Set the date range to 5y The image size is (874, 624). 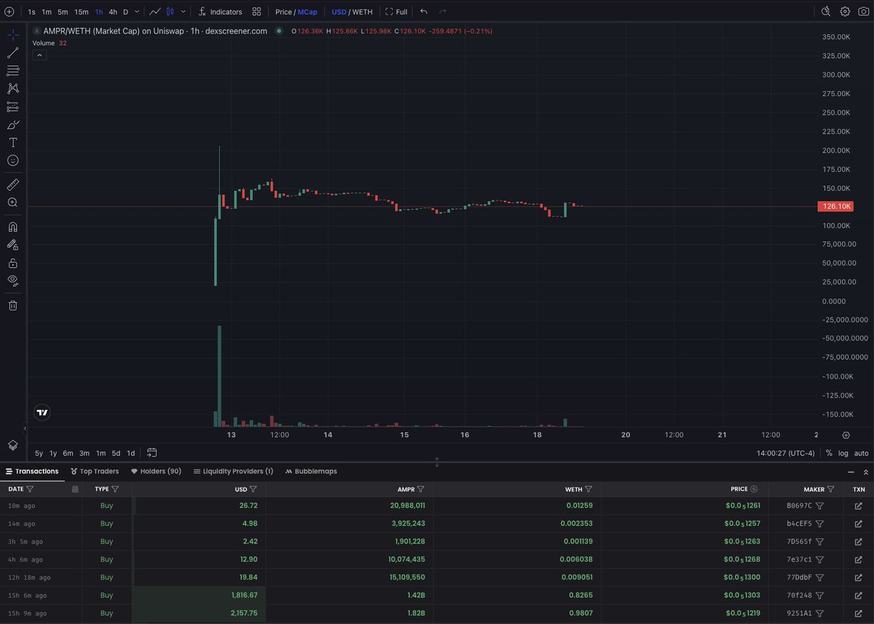point(39,453)
